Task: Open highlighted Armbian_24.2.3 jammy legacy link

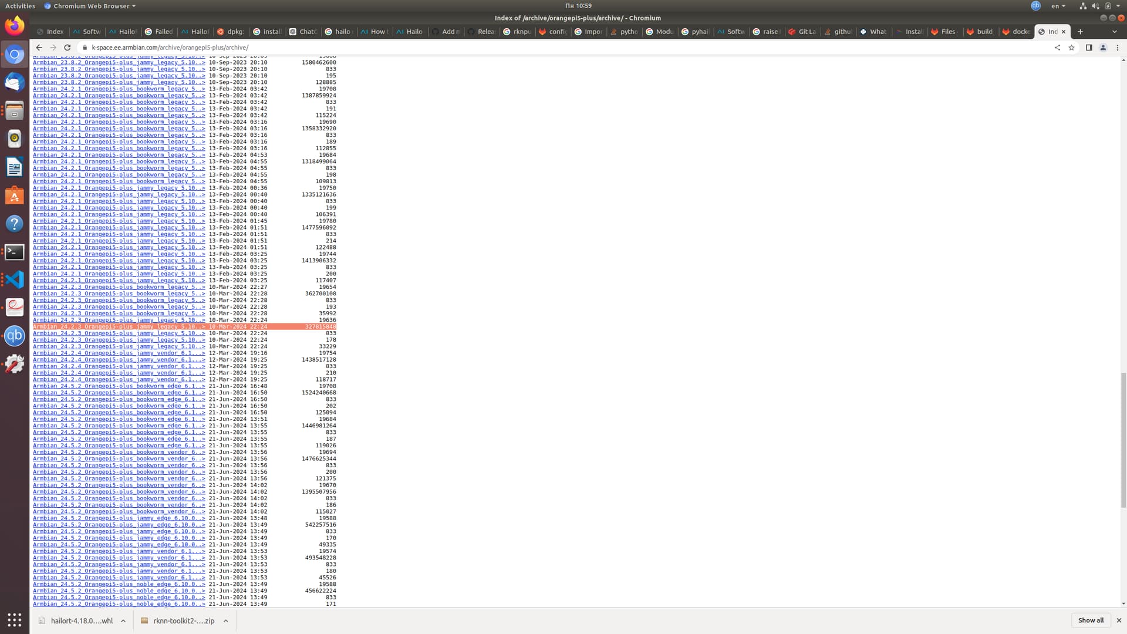Action: tap(119, 326)
